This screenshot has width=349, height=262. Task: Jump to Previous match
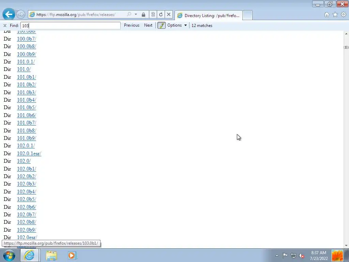(x=132, y=25)
